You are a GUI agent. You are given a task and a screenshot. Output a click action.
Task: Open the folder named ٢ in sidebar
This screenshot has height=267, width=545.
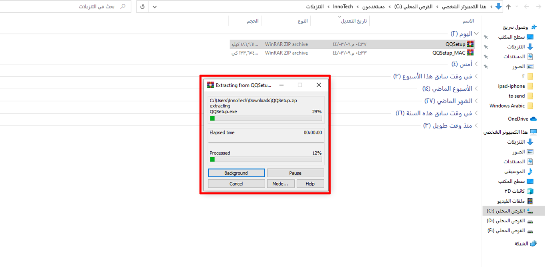click(527, 76)
